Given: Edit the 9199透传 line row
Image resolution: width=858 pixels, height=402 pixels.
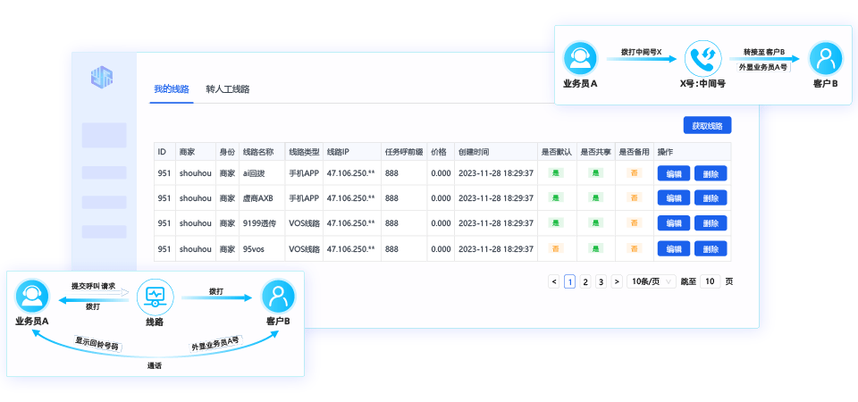Looking at the screenshot, I should (x=674, y=223).
